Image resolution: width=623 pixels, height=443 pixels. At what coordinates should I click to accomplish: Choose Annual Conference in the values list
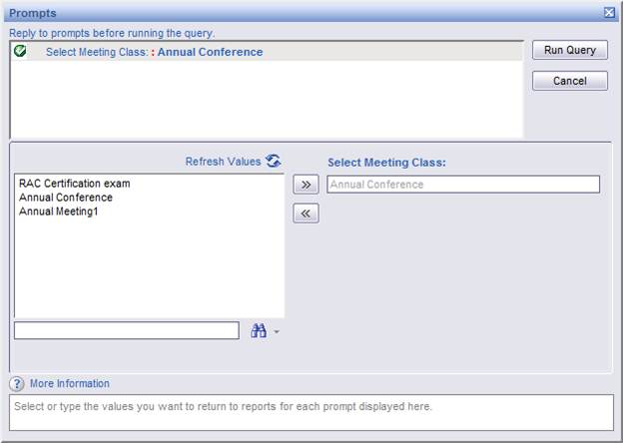(66, 198)
